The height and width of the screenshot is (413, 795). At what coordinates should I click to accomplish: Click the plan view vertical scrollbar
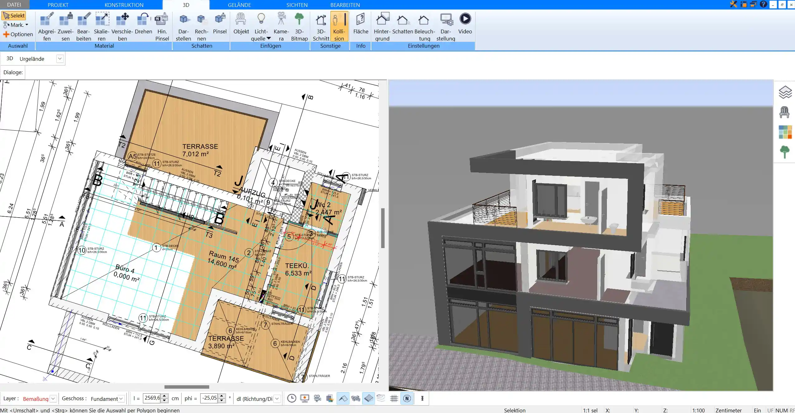tap(383, 228)
